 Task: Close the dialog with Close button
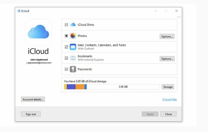pyautogui.click(x=168, y=114)
